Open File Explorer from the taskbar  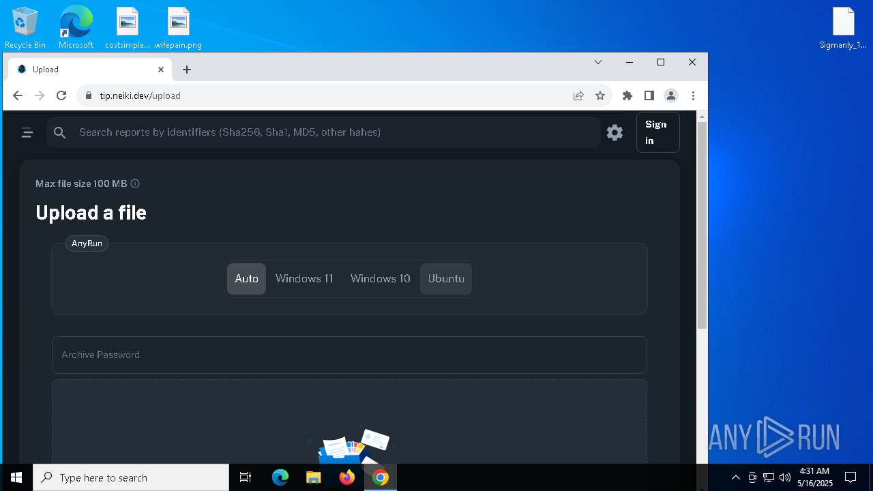tap(313, 477)
